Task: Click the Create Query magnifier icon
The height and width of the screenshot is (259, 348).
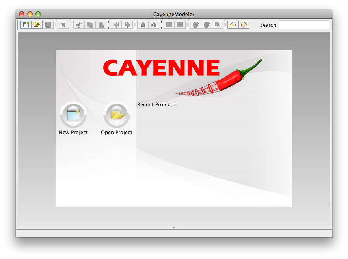Action: tap(217, 25)
